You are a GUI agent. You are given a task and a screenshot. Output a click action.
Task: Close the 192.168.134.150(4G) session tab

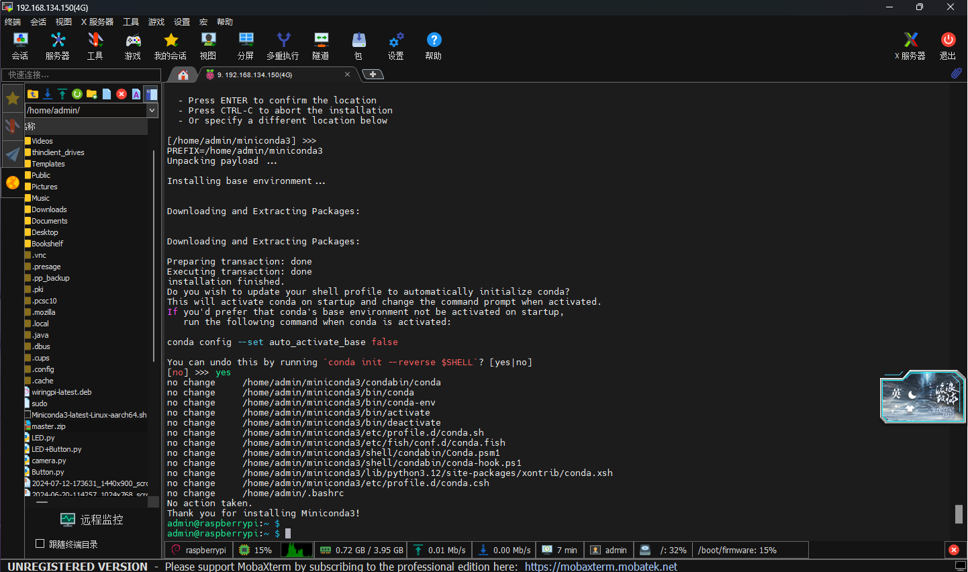click(347, 75)
